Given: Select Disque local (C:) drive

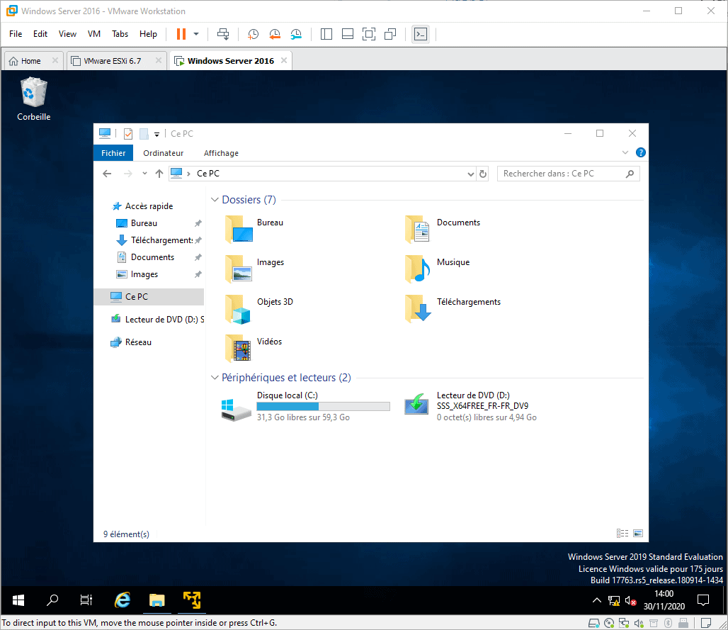Looking at the screenshot, I should coord(306,406).
